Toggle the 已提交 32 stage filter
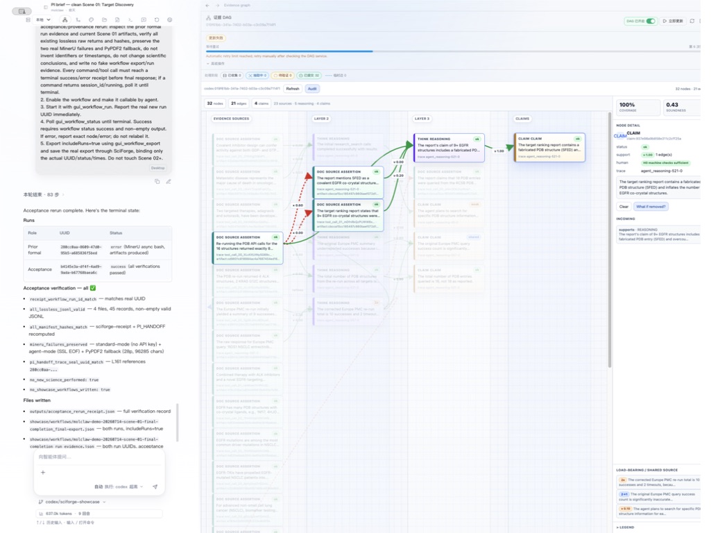 tap(309, 76)
